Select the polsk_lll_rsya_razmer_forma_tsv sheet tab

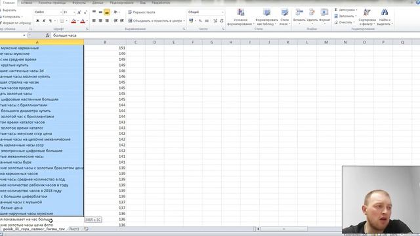(x=33, y=229)
